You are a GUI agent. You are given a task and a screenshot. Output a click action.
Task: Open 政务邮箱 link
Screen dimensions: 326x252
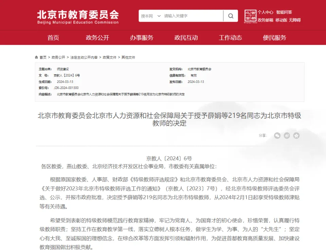tap(265, 20)
